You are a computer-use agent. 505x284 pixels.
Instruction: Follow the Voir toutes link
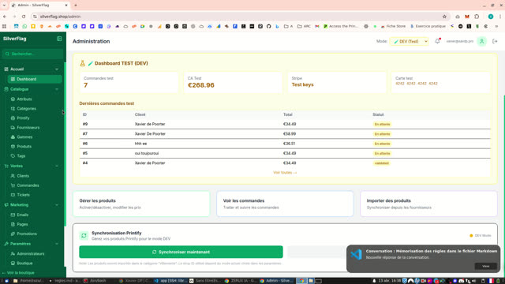pyautogui.click(x=285, y=173)
